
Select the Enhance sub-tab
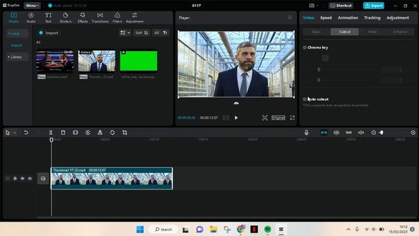point(400,32)
